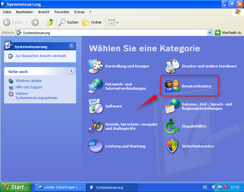
Task: Open the Favoriten menu
Action: [x=62, y=12]
